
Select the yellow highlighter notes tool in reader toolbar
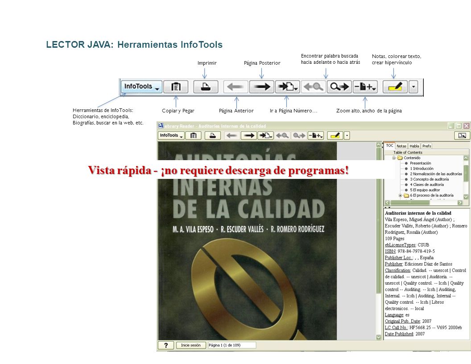coord(335,136)
